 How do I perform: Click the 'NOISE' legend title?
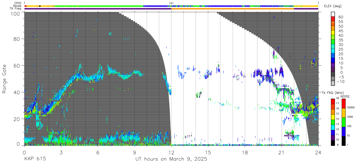coord(345,96)
